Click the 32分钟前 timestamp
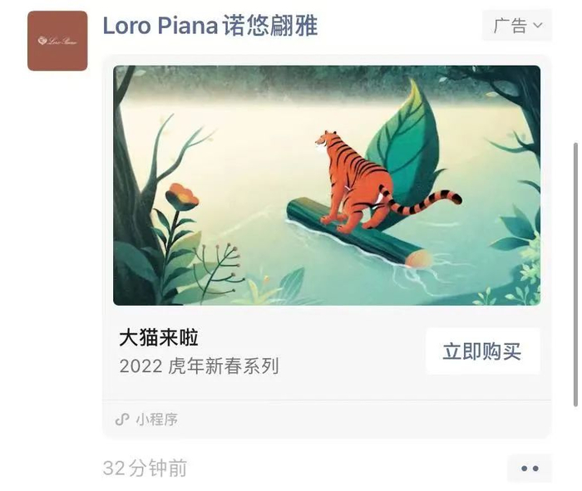 coord(145,469)
